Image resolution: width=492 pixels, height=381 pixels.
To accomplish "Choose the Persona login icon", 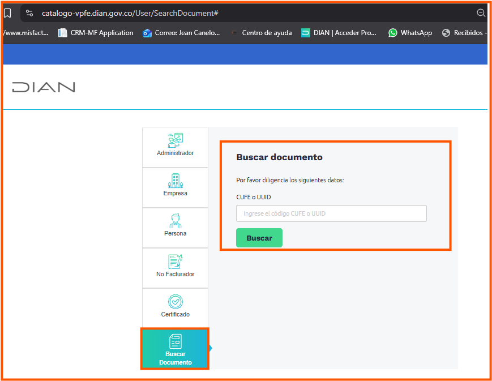I will point(175,221).
